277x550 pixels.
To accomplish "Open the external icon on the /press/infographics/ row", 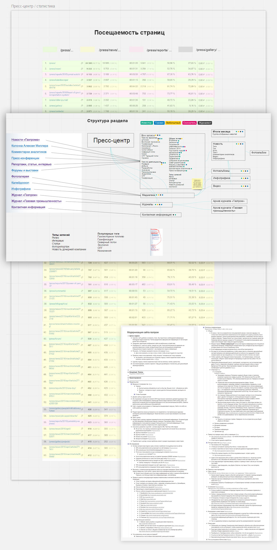I will coord(82,304).
